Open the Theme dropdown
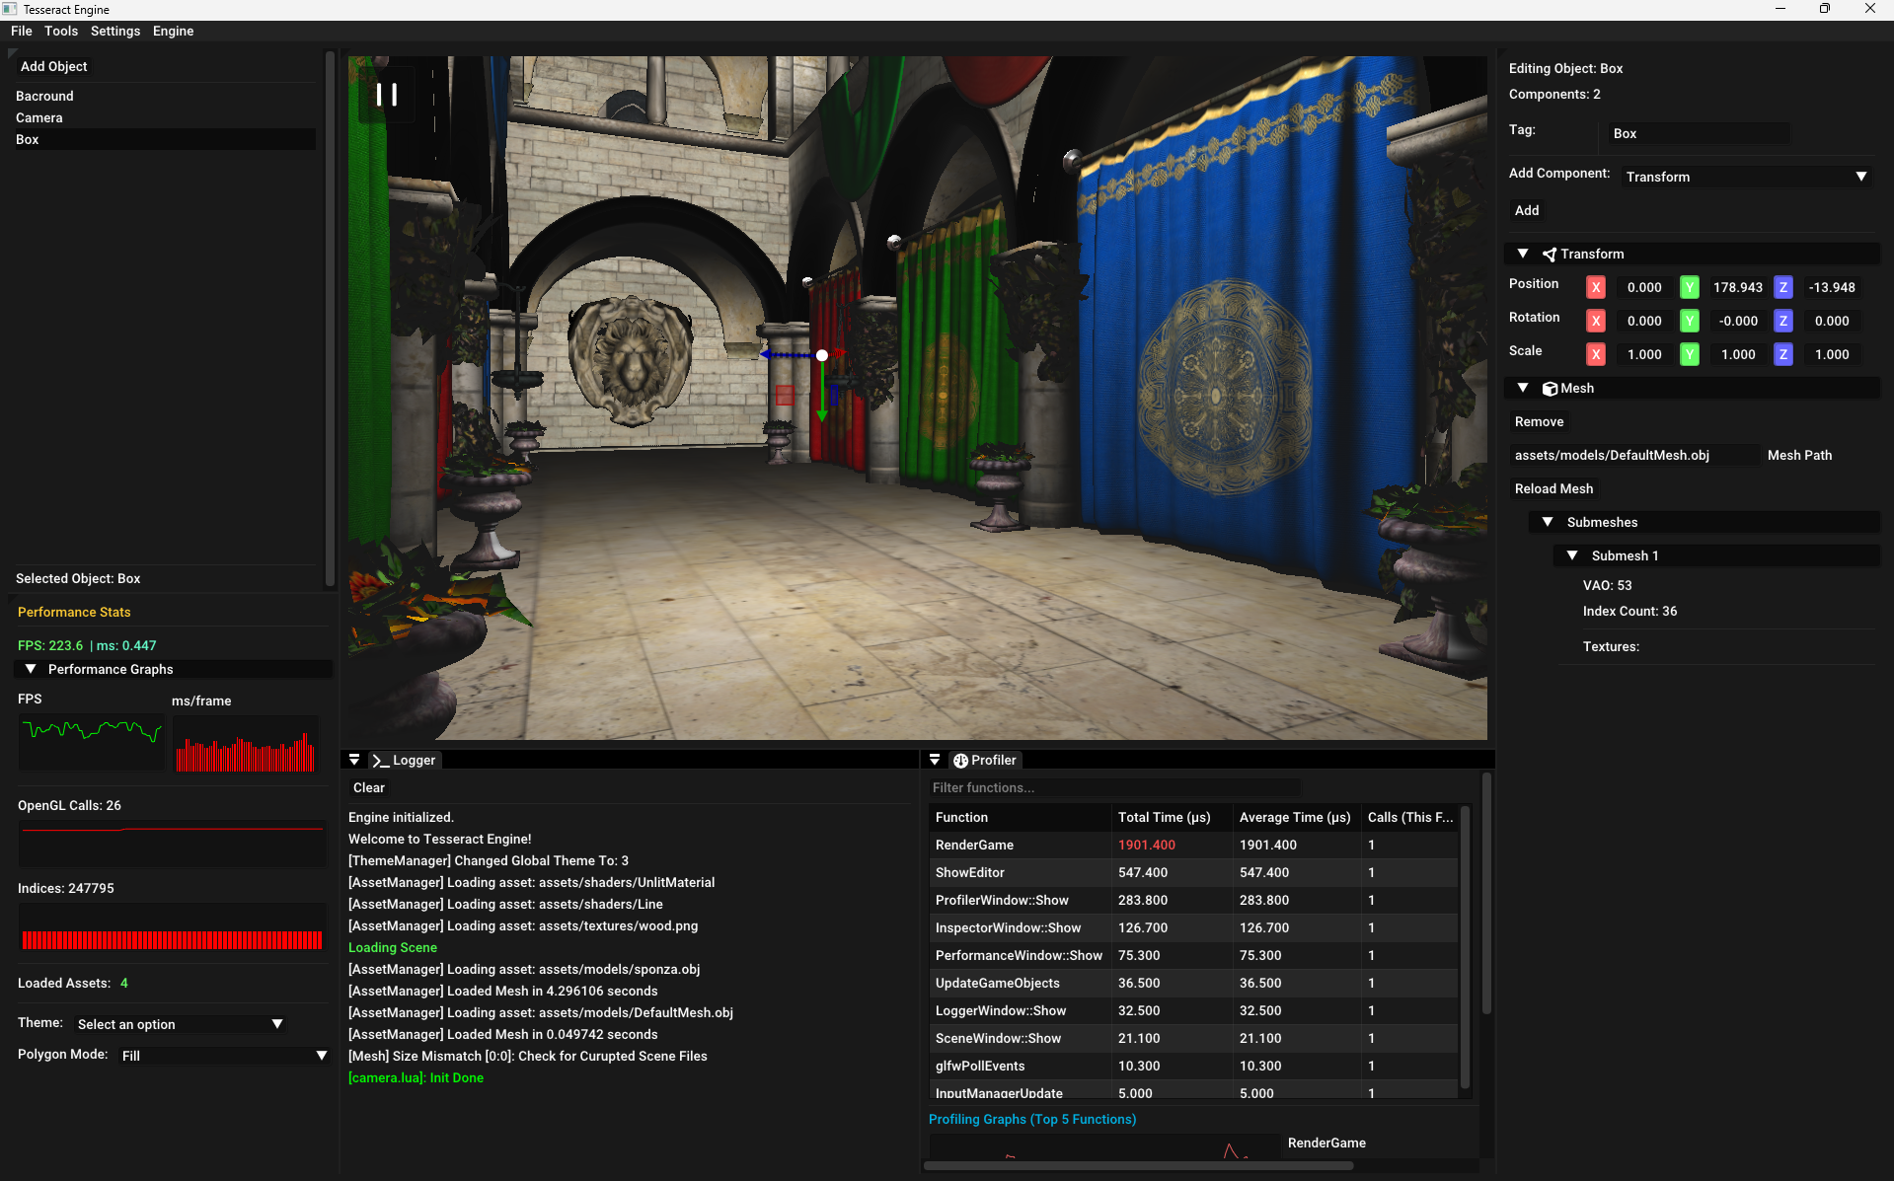The width and height of the screenshot is (1894, 1181). 180,1024
